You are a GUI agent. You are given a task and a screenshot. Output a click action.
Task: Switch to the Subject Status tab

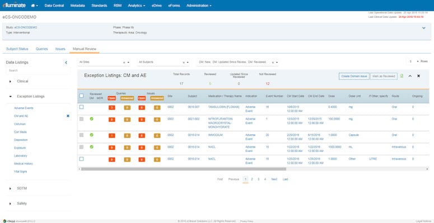tap(17, 49)
